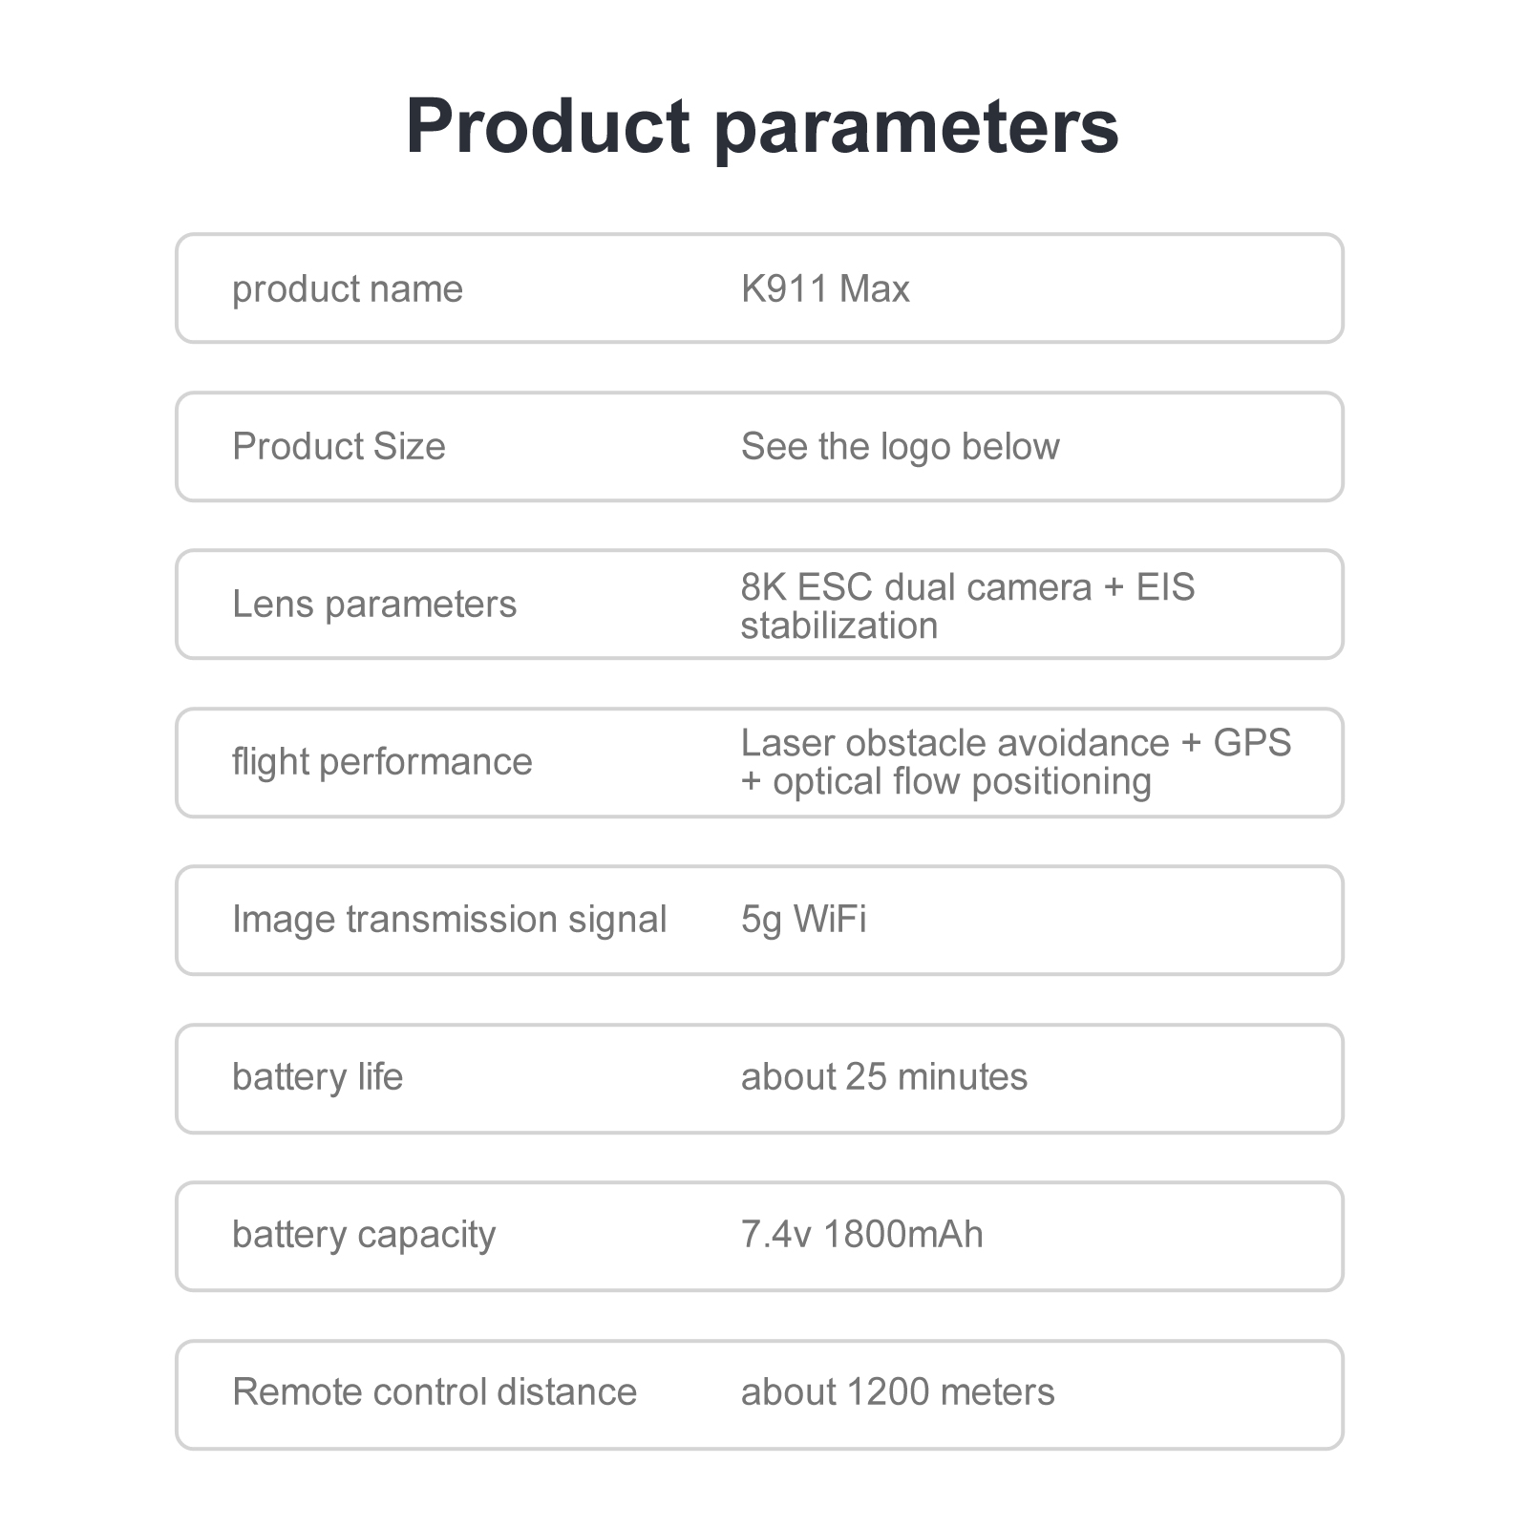Click the "about 25 minutes" value
1528x1528 pixels.
[x=884, y=1076]
